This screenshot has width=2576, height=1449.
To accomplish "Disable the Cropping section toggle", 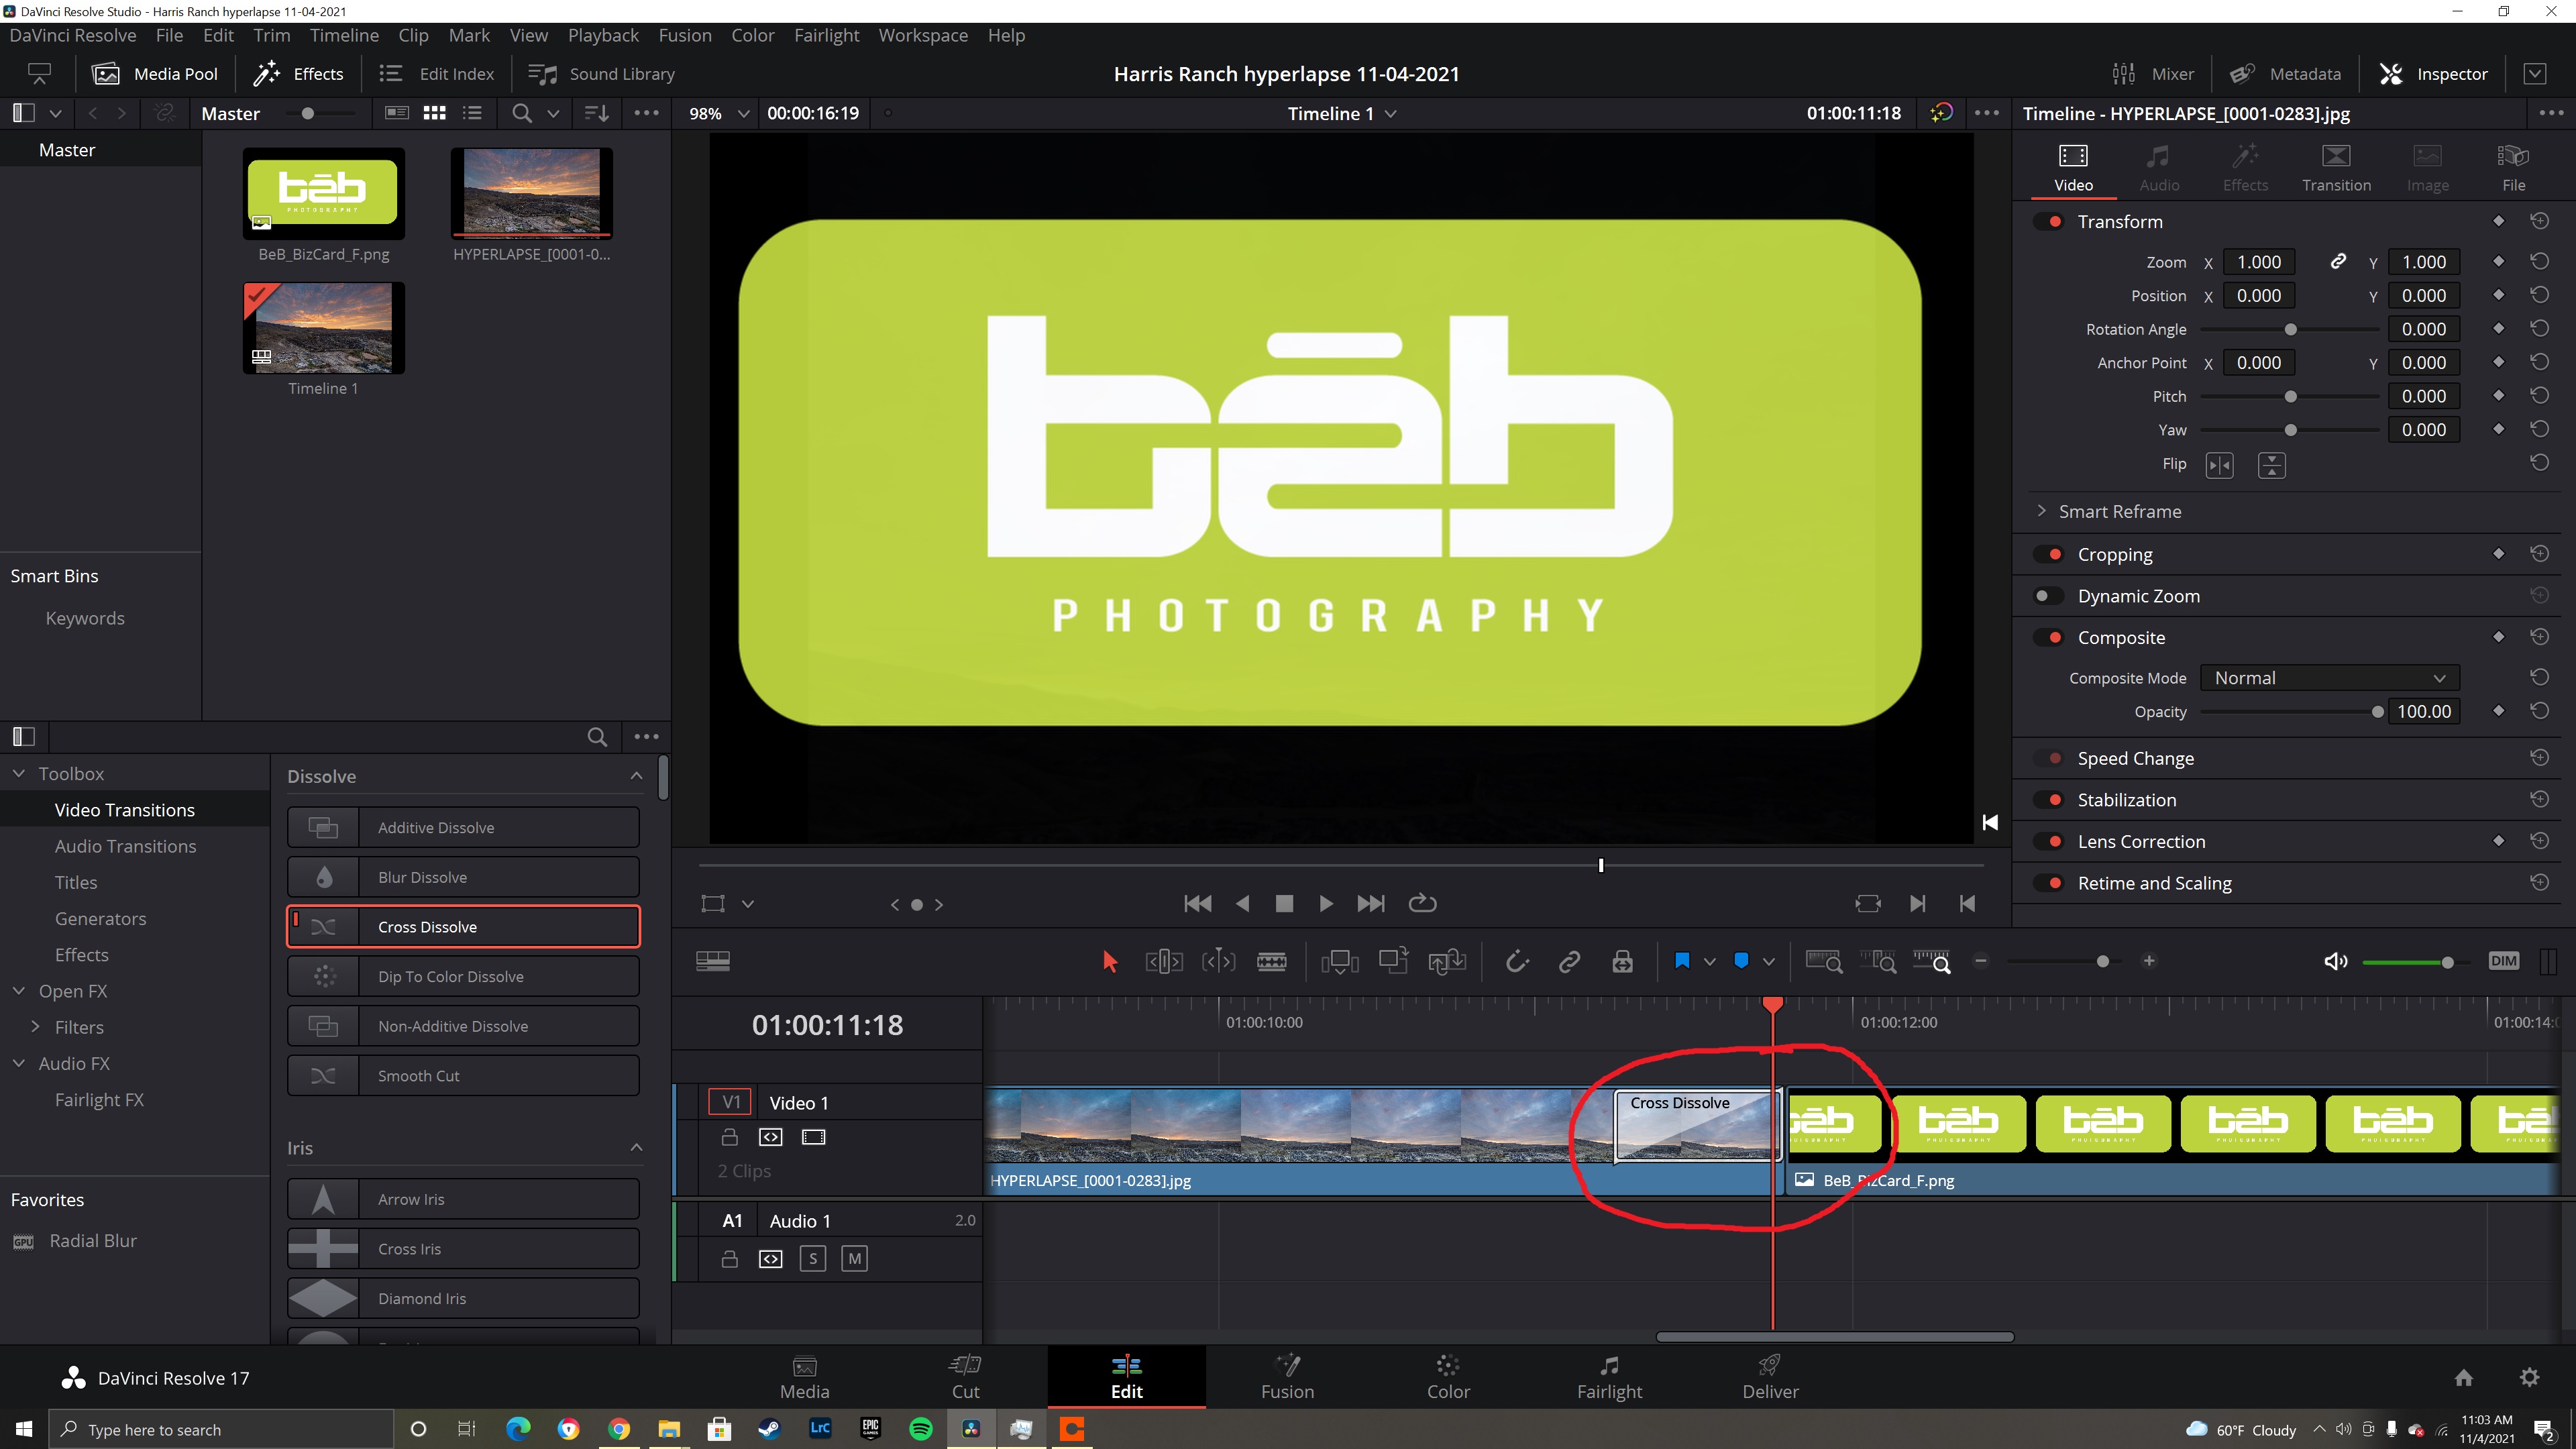I will tap(2049, 555).
